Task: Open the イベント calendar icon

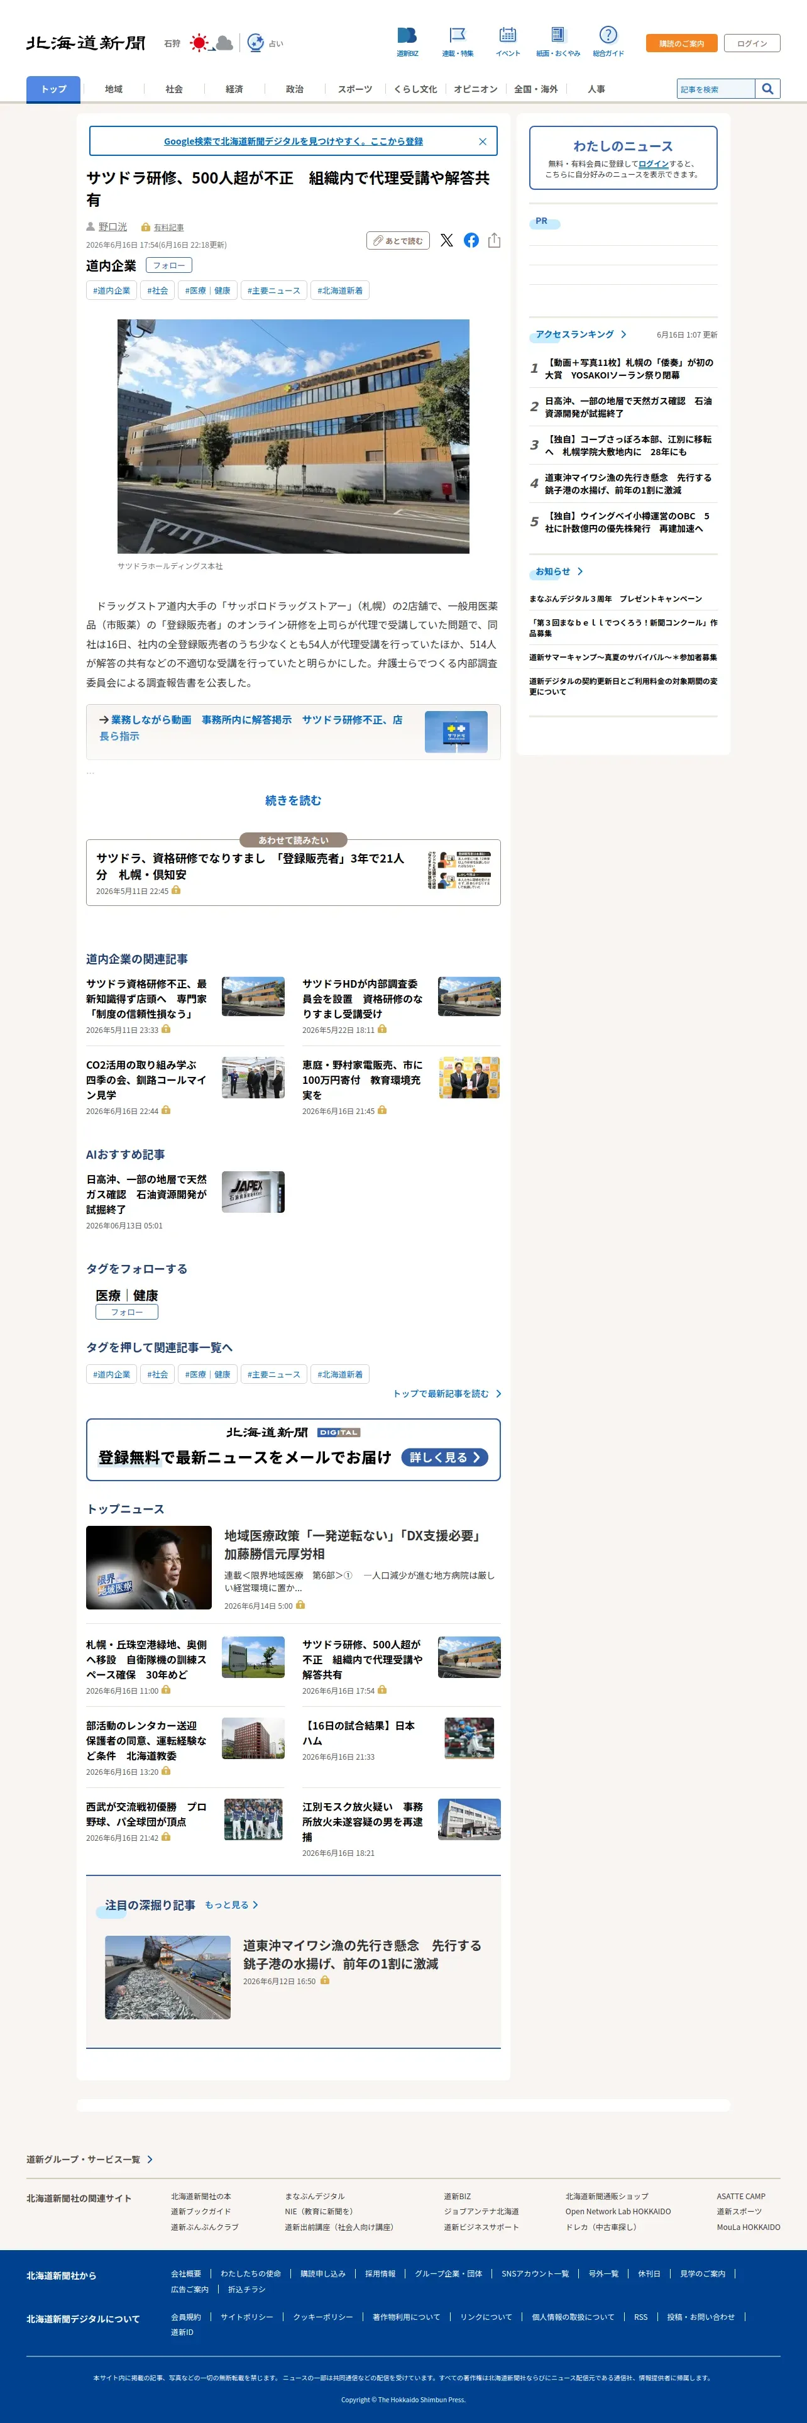Action: pos(508,41)
